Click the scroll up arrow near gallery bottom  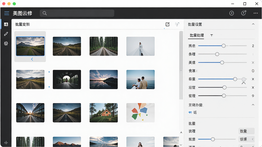point(181,132)
